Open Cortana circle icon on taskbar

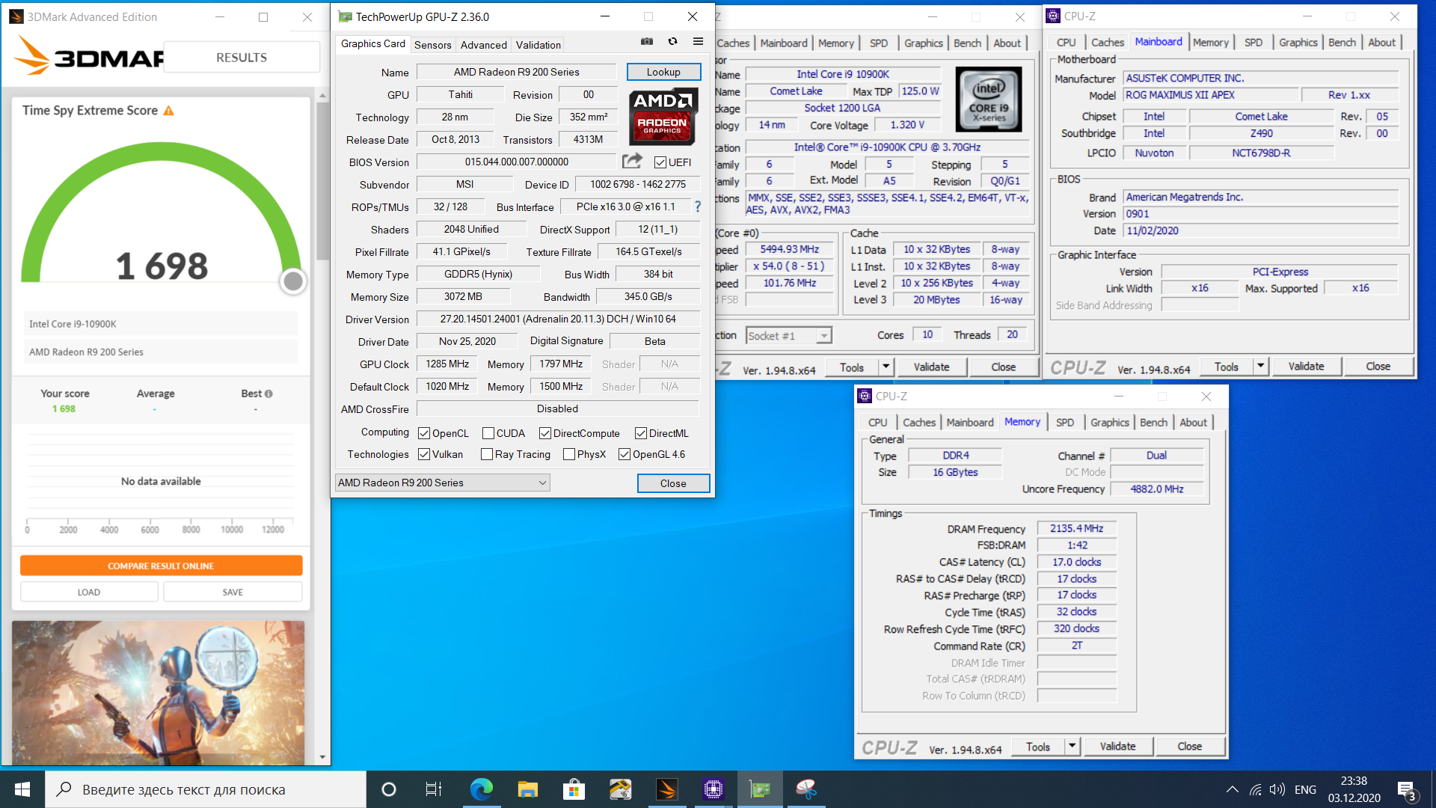tap(389, 789)
